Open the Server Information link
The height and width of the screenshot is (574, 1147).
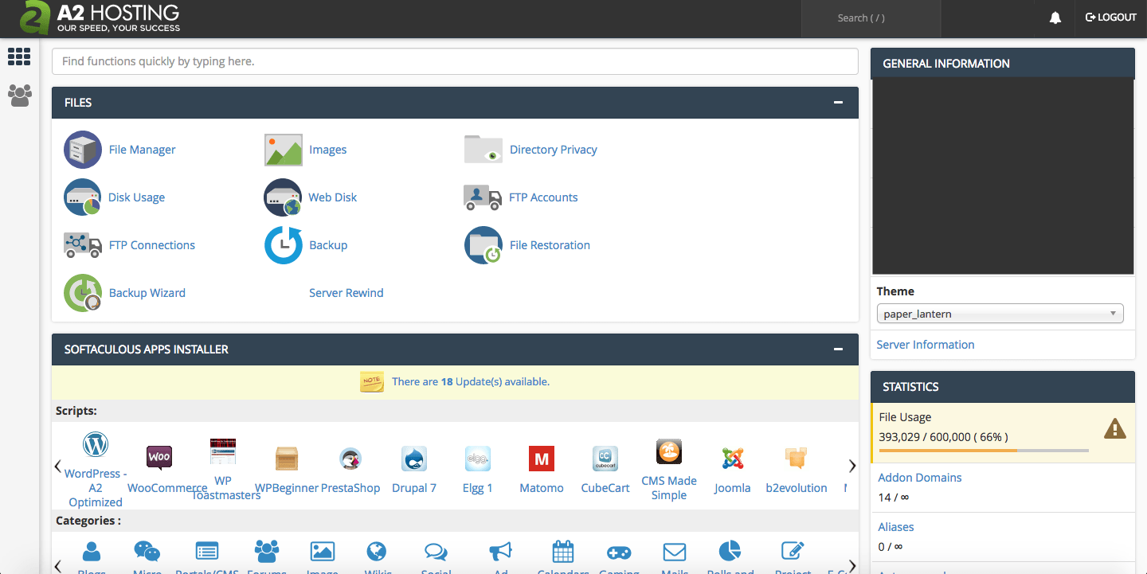point(926,345)
